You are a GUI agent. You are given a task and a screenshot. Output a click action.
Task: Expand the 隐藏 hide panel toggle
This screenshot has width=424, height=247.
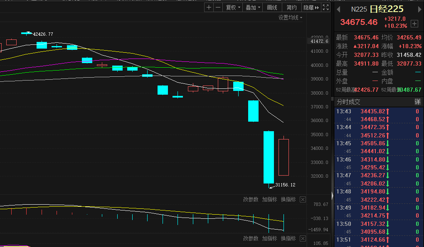point(311,7)
